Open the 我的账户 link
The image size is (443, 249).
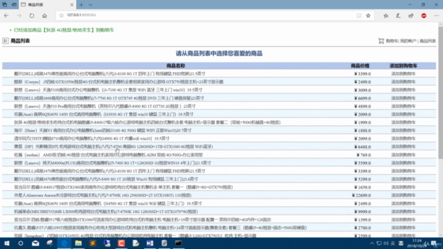pos(408,41)
